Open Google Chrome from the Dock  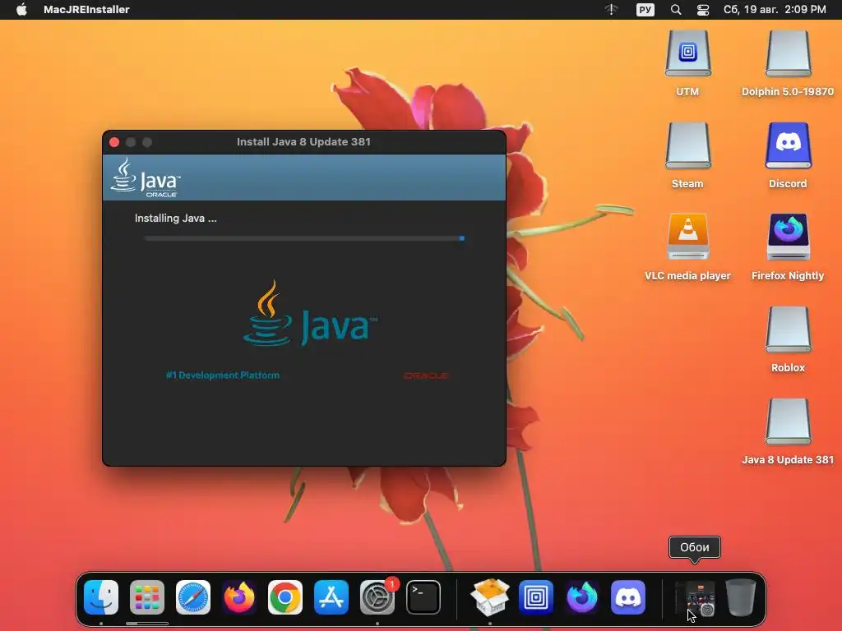point(285,596)
